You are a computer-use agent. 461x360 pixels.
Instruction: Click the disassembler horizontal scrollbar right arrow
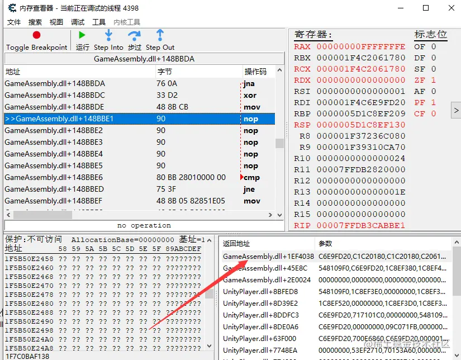click(x=270, y=215)
